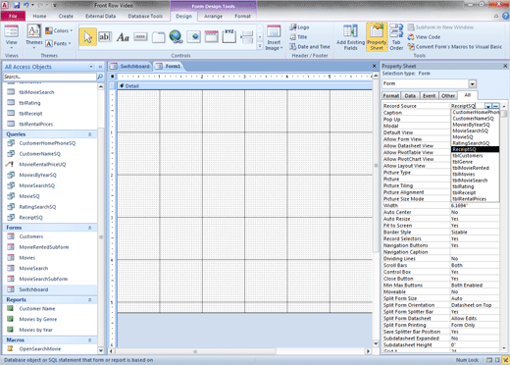Image resolution: width=510 pixels, height=365 pixels.
Task: Choose the Label control icon
Action: coord(123,37)
